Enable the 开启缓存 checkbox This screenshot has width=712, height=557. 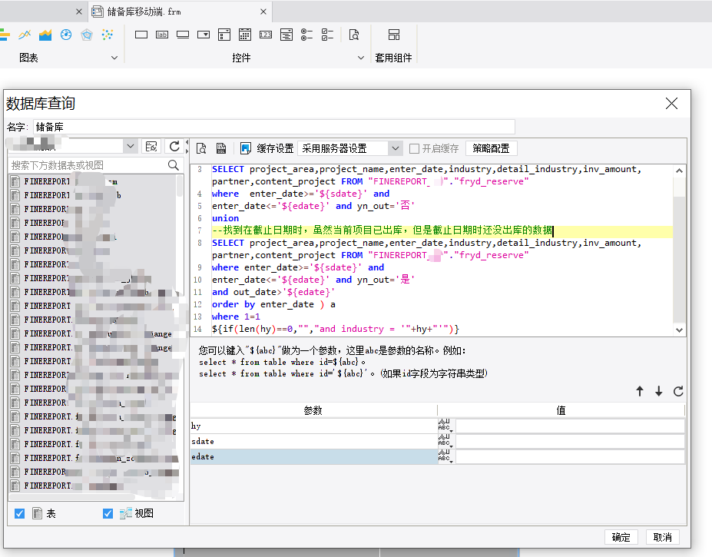click(414, 148)
